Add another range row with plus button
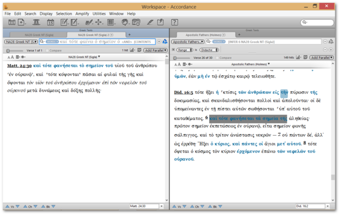340x215 pixels. pyautogui.click(x=331, y=50)
